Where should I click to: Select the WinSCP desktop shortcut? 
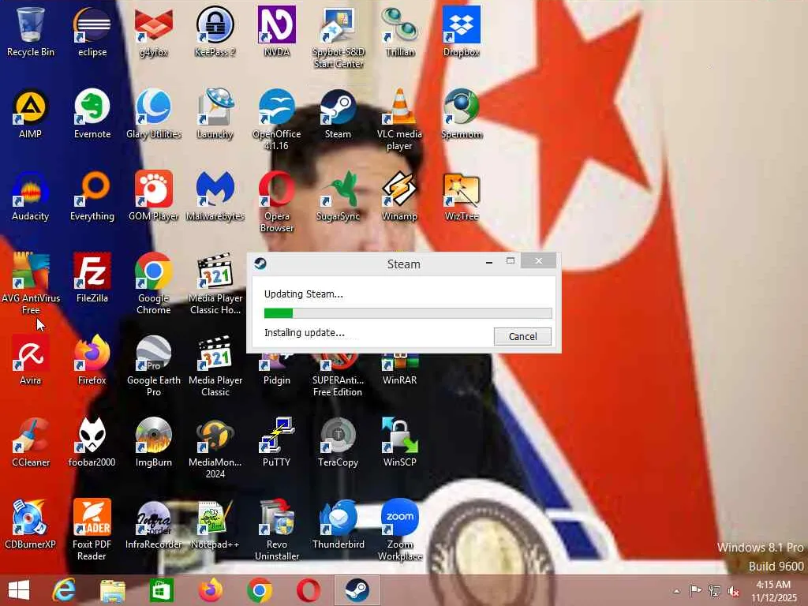click(399, 443)
